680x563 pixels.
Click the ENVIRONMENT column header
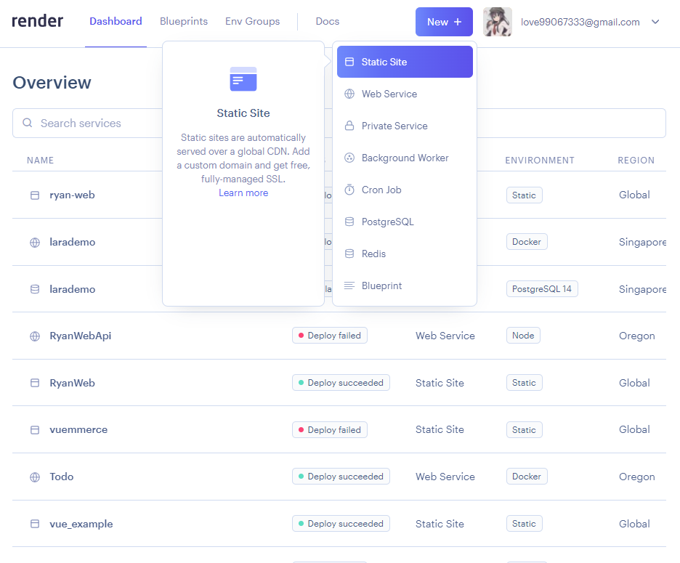click(540, 161)
